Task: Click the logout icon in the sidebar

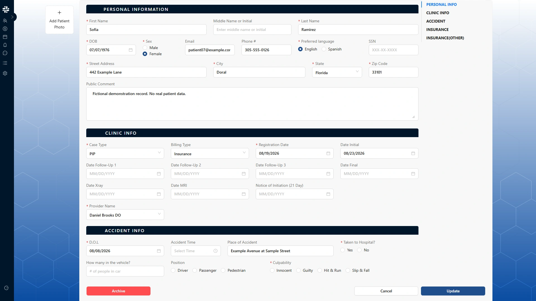Action: point(6,288)
